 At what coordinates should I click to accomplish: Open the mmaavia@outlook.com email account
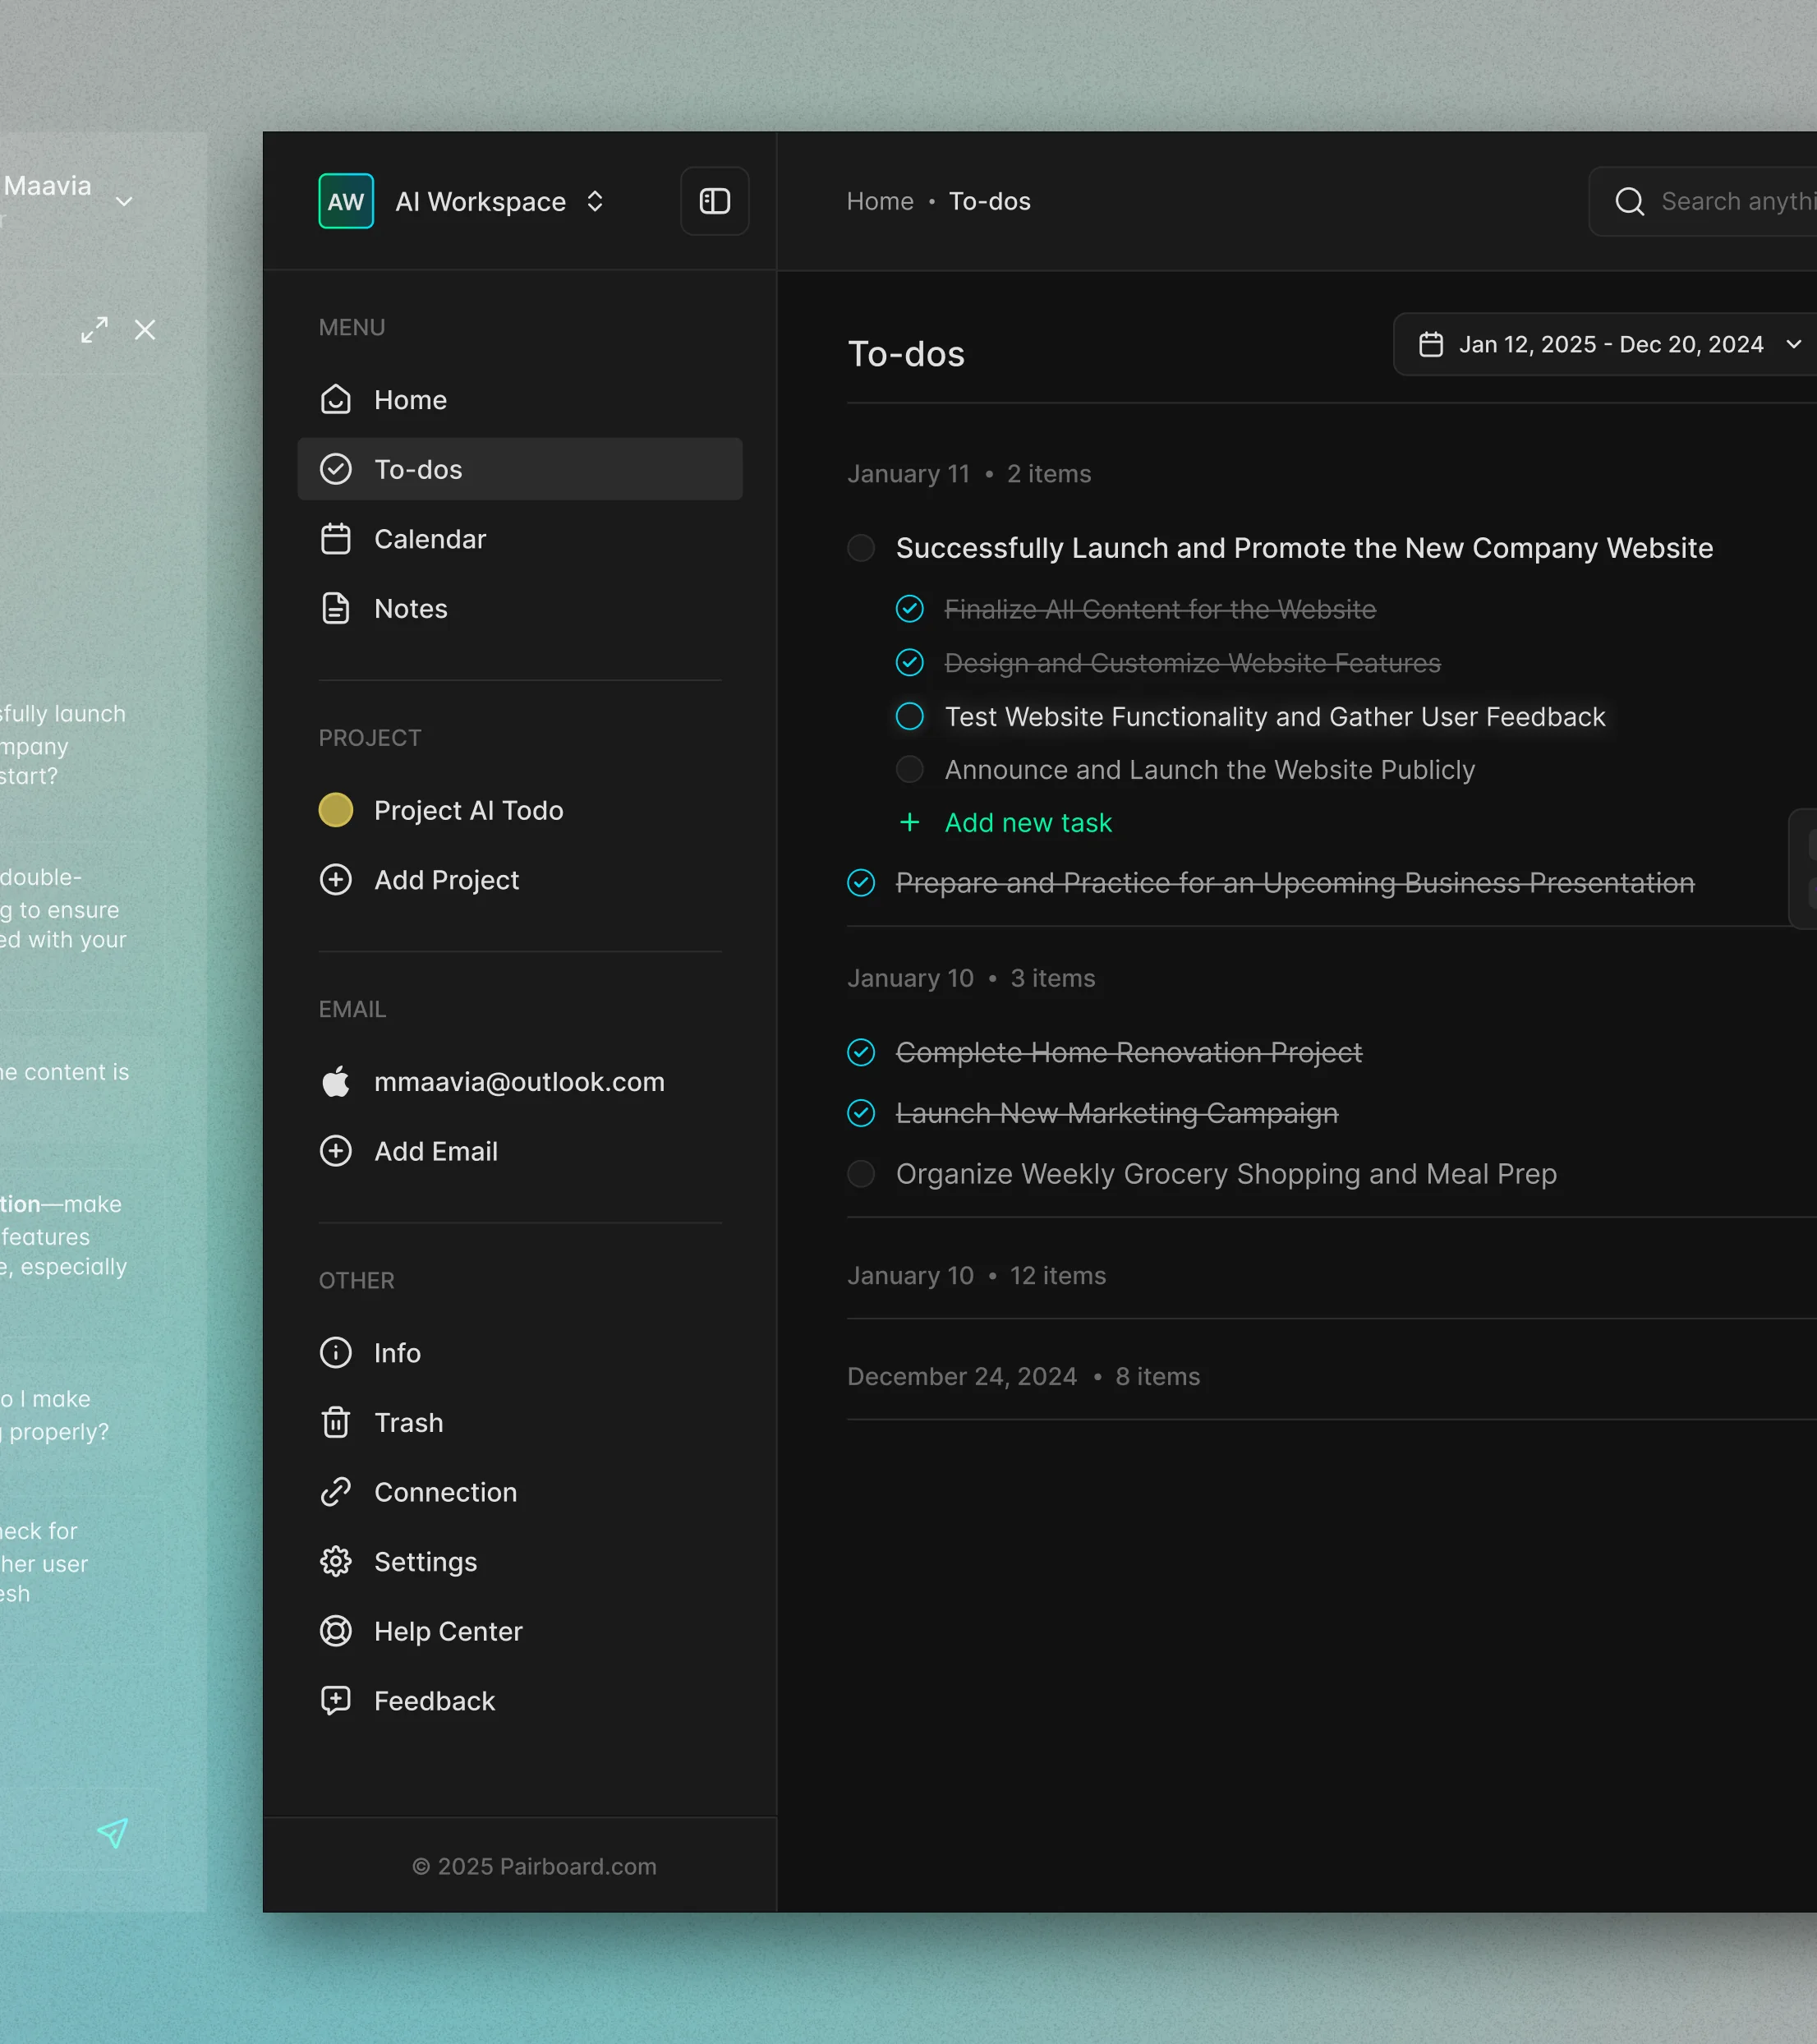tap(520, 1081)
